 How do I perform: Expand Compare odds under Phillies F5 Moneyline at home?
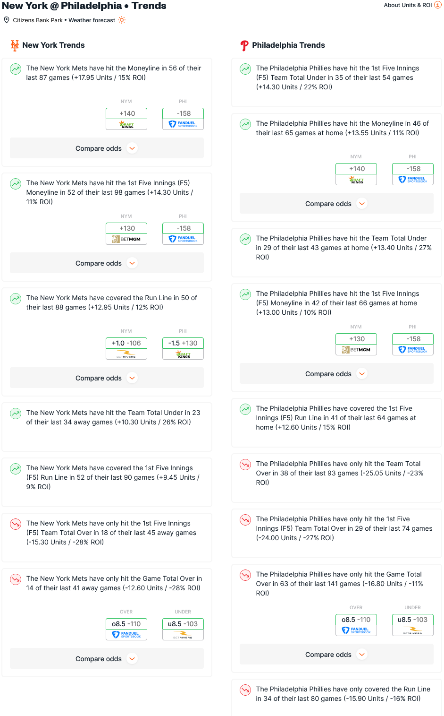click(x=336, y=373)
